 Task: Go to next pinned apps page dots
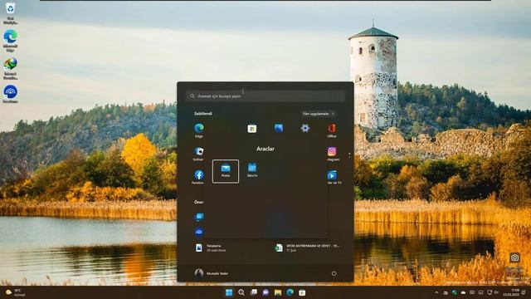point(349,155)
